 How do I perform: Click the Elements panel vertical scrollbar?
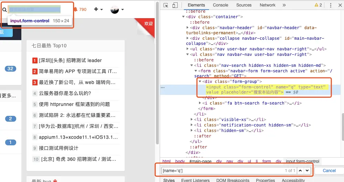(343, 127)
